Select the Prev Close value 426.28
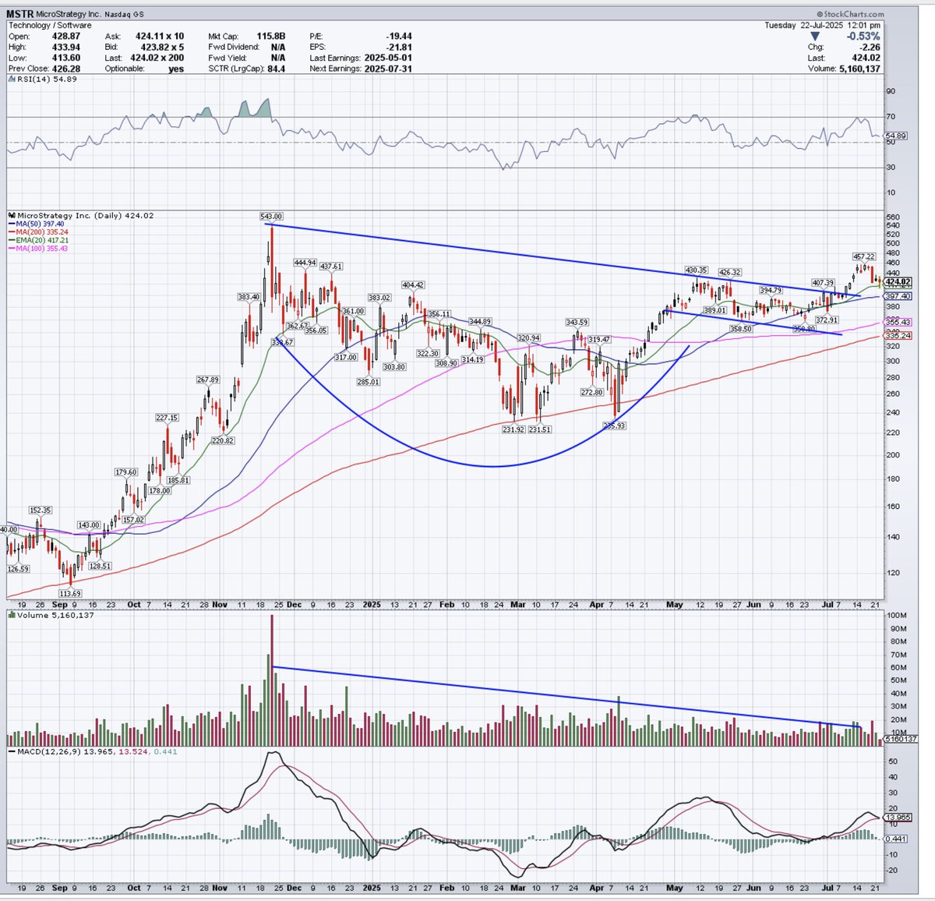This screenshot has height=901, width=935. pos(67,69)
